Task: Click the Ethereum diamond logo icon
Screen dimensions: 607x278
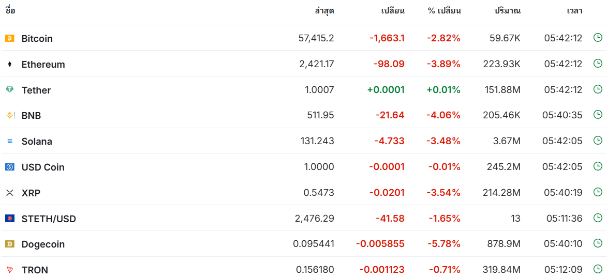Action: pos(10,65)
